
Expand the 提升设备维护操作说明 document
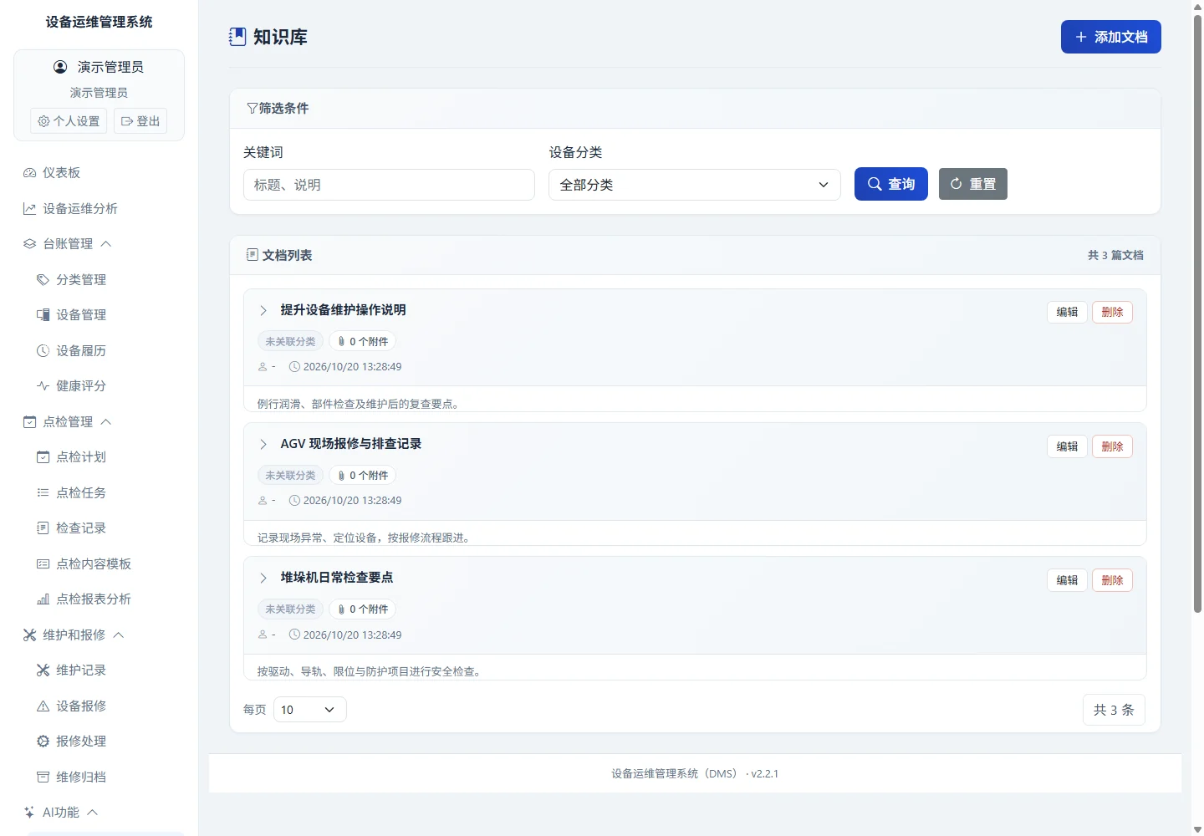click(x=263, y=310)
